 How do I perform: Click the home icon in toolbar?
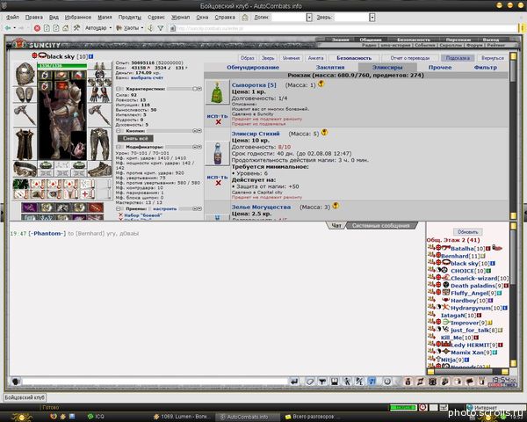(66, 28)
